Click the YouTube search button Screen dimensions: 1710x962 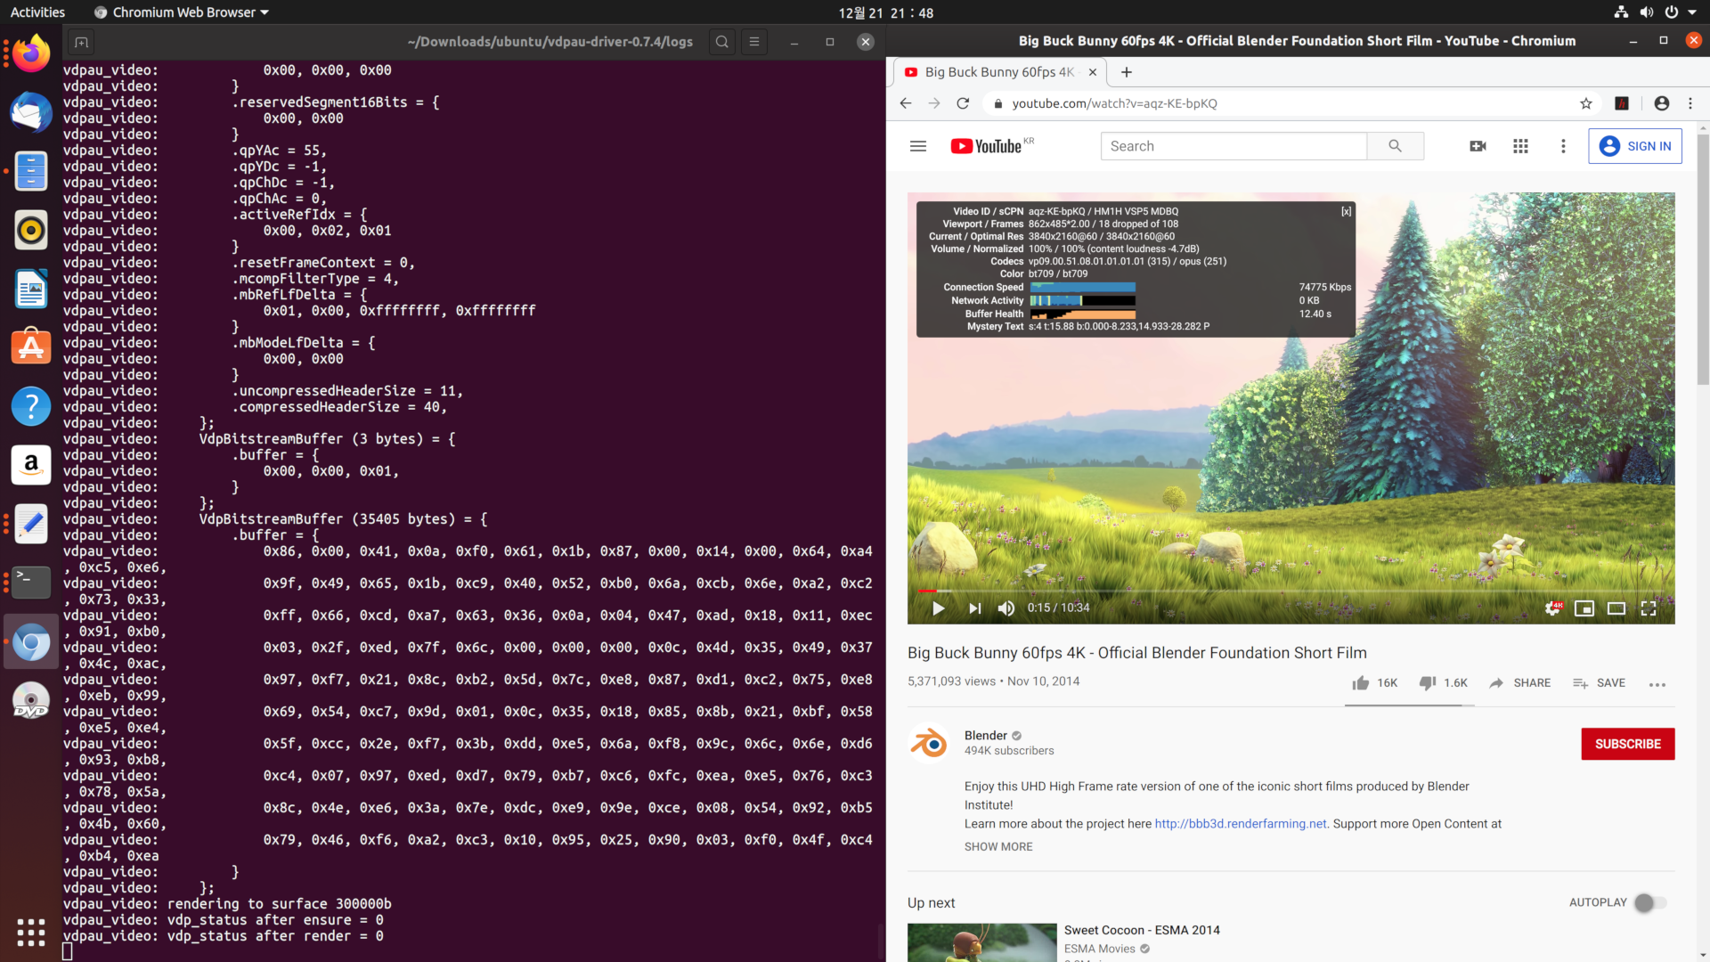tap(1396, 146)
